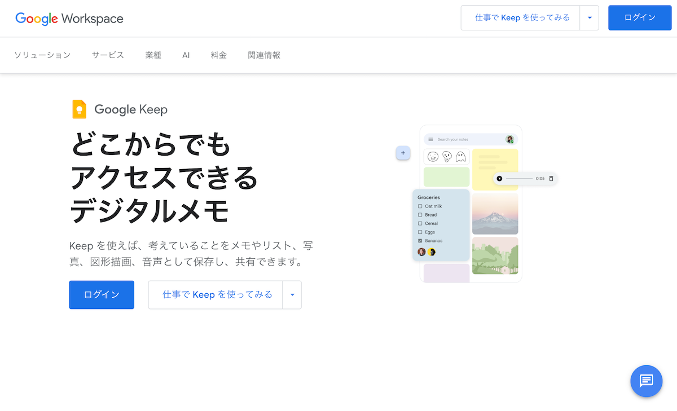
Task: Click the ghost drawing in the note
Action: [460, 157]
